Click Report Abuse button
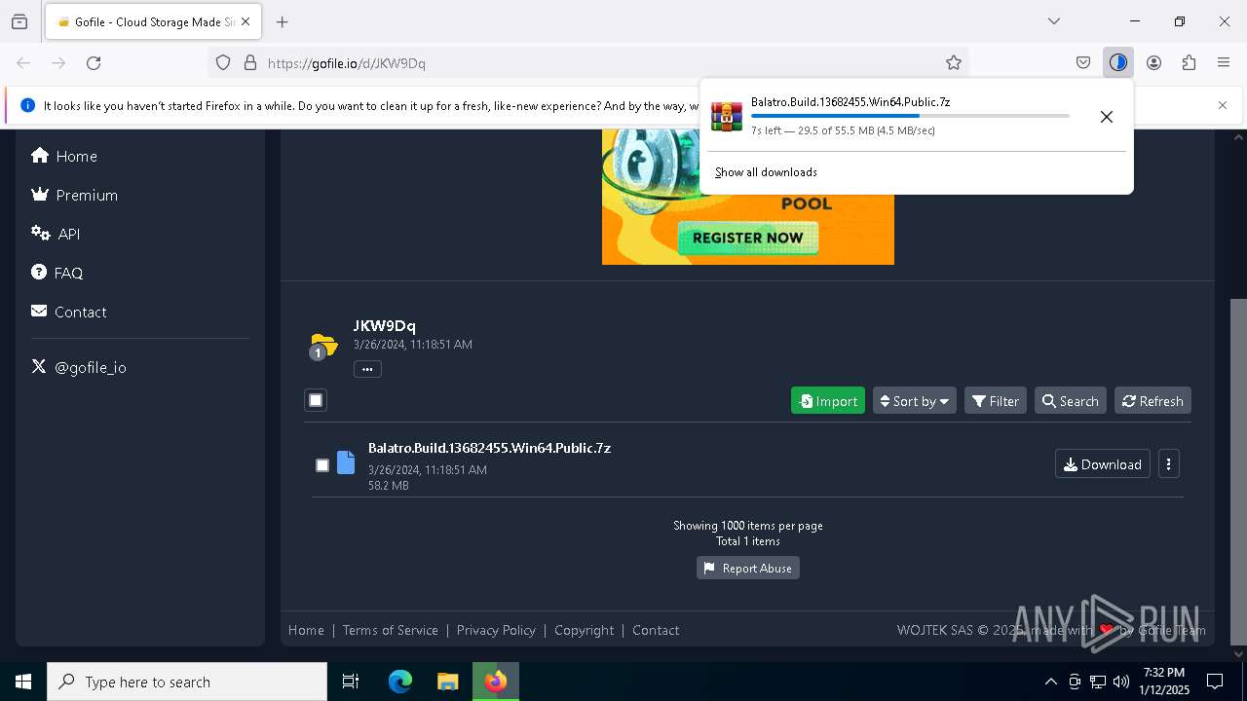The width and height of the screenshot is (1247, 701). click(748, 569)
